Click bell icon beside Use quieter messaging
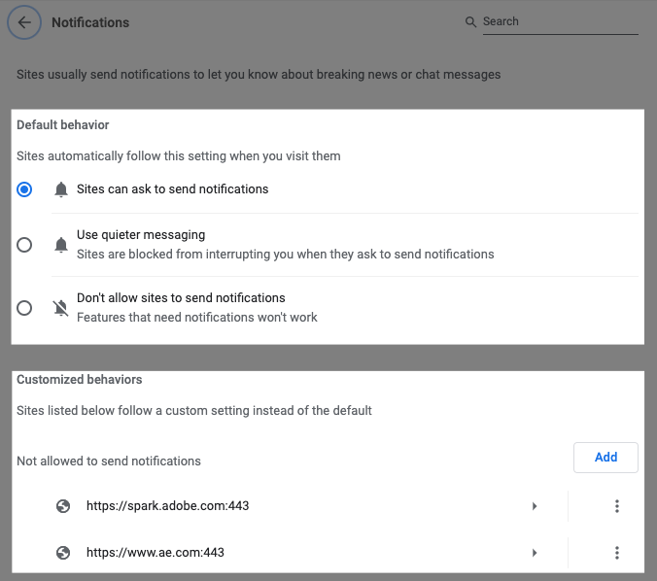This screenshot has width=657, height=581. coord(62,245)
